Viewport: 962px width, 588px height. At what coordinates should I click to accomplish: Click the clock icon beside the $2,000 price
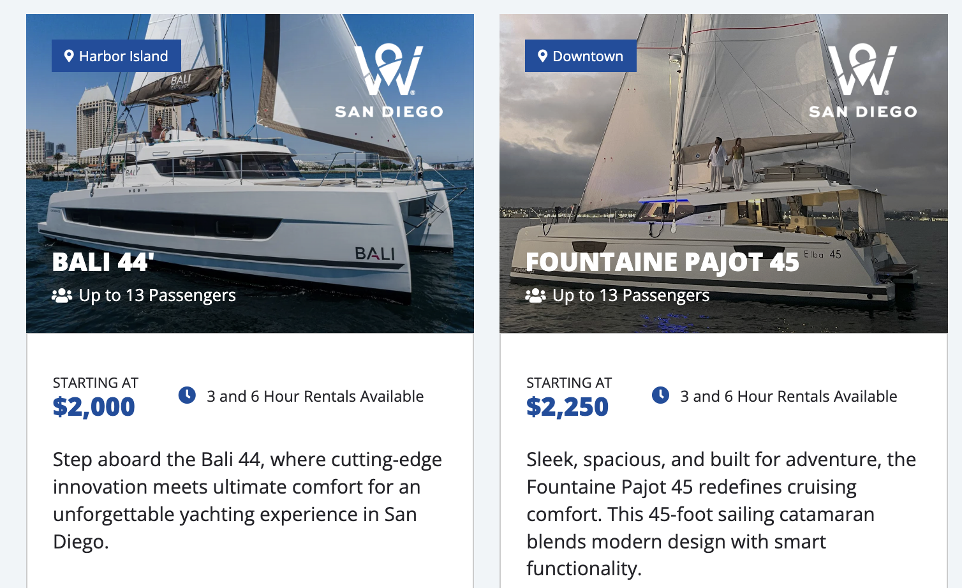click(187, 395)
